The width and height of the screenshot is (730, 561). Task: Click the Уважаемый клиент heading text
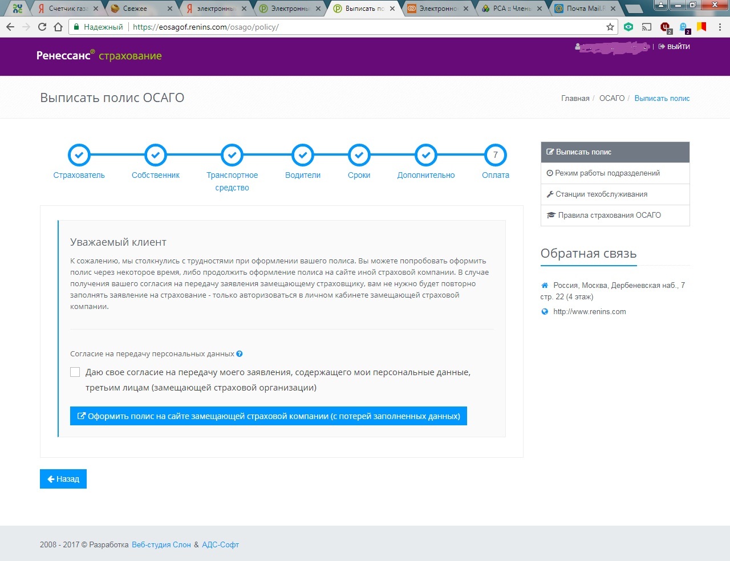118,242
